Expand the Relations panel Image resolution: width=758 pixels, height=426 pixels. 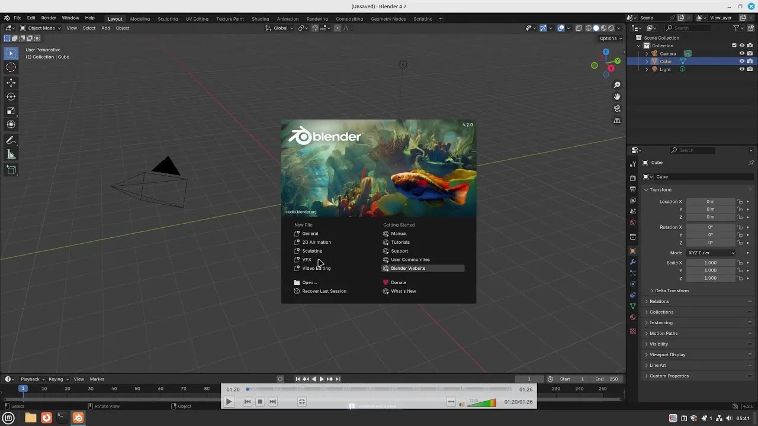click(x=659, y=301)
